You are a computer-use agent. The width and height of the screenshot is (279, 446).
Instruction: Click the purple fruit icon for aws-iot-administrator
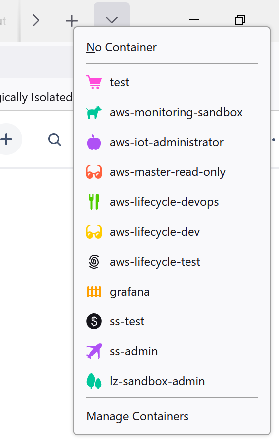(x=94, y=142)
